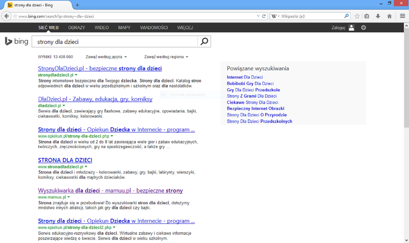Expand arrow next to dladzieci.pl
The image size is (409, 243).
pos(64,106)
